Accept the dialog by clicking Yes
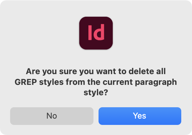This screenshot has width=192, height=135. (140, 116)
